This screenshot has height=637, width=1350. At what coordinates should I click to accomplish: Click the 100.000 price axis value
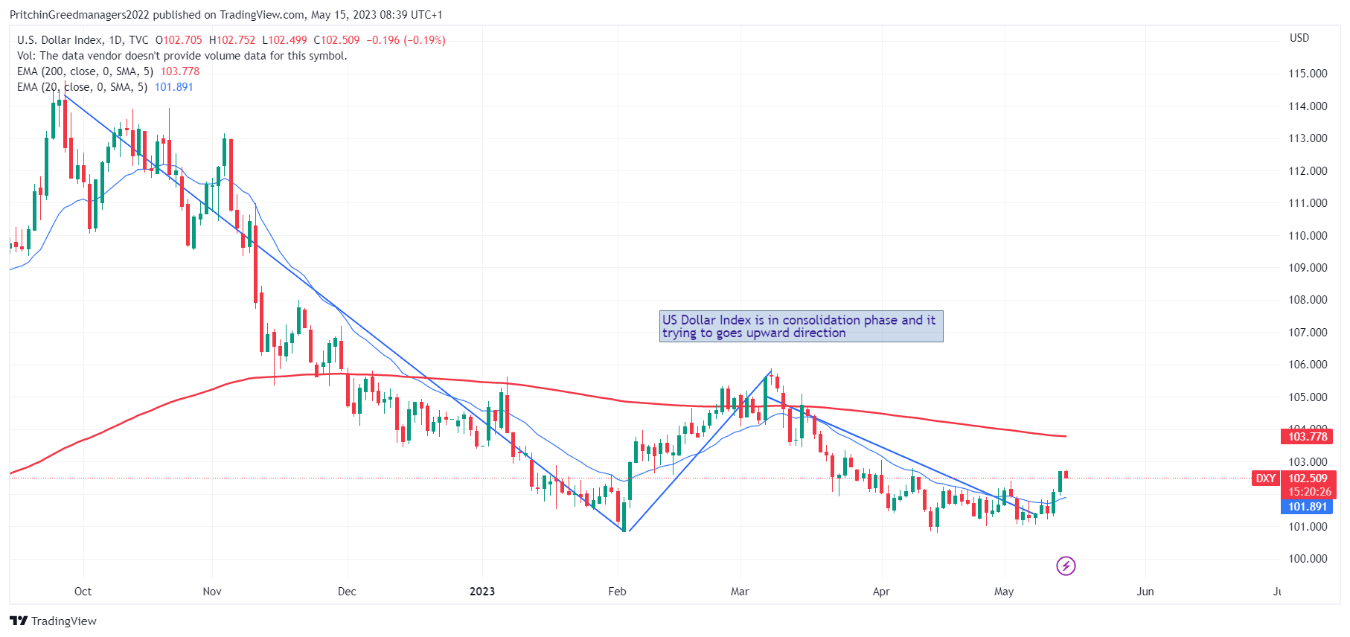point(1308,559)
